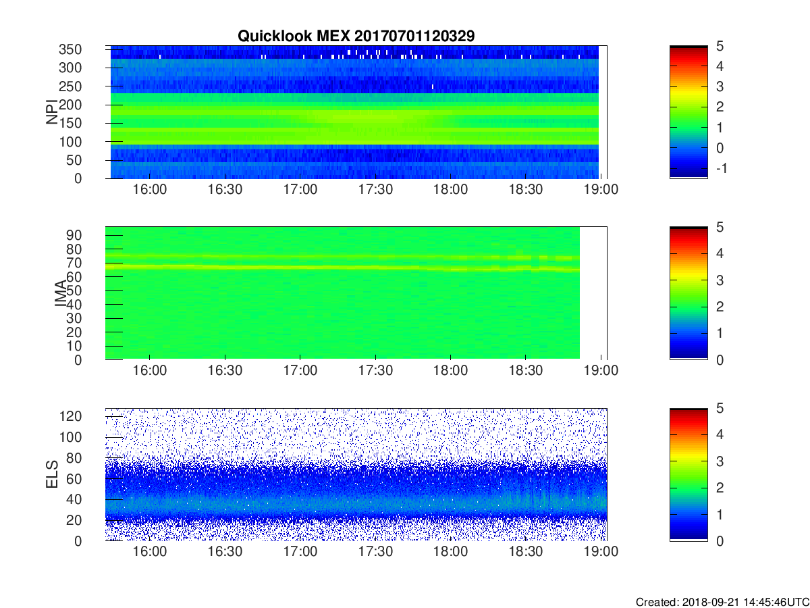Click inside the IMA spectrogram plot
Screen dimensions: 810x608
tap(356, 293)
